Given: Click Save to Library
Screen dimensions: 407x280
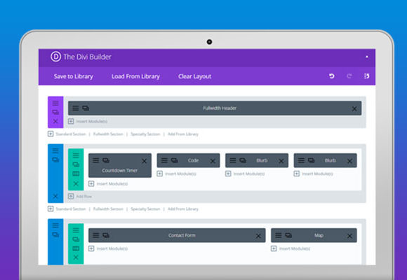Looking at the screenshot, I should [74, 76].
